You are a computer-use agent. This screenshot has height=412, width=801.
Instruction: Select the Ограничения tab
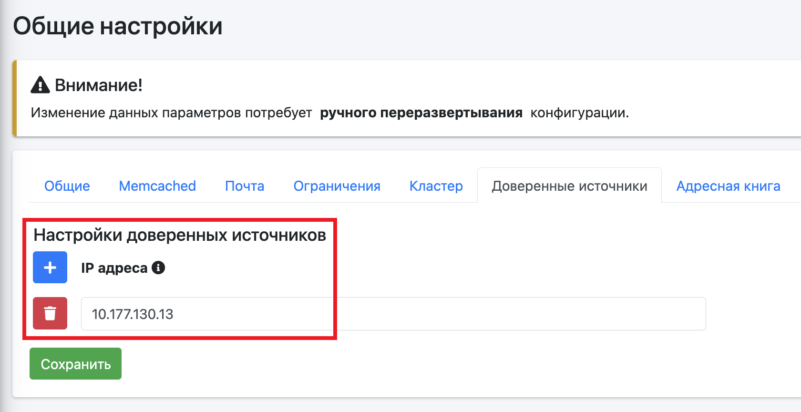[337, 186]
